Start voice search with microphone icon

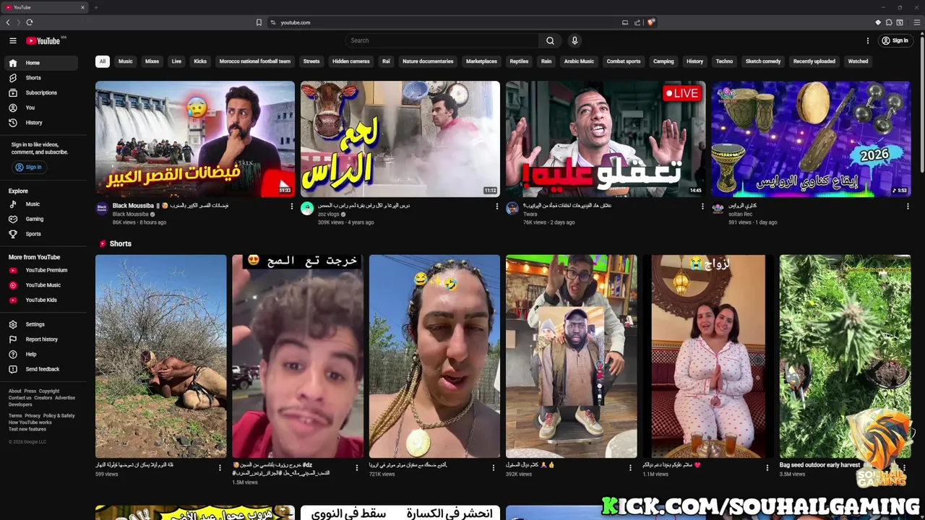pyautogui.click(x=575, y=40)
